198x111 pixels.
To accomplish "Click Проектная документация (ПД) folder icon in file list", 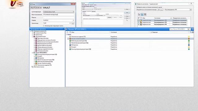I will pos(70,43).
